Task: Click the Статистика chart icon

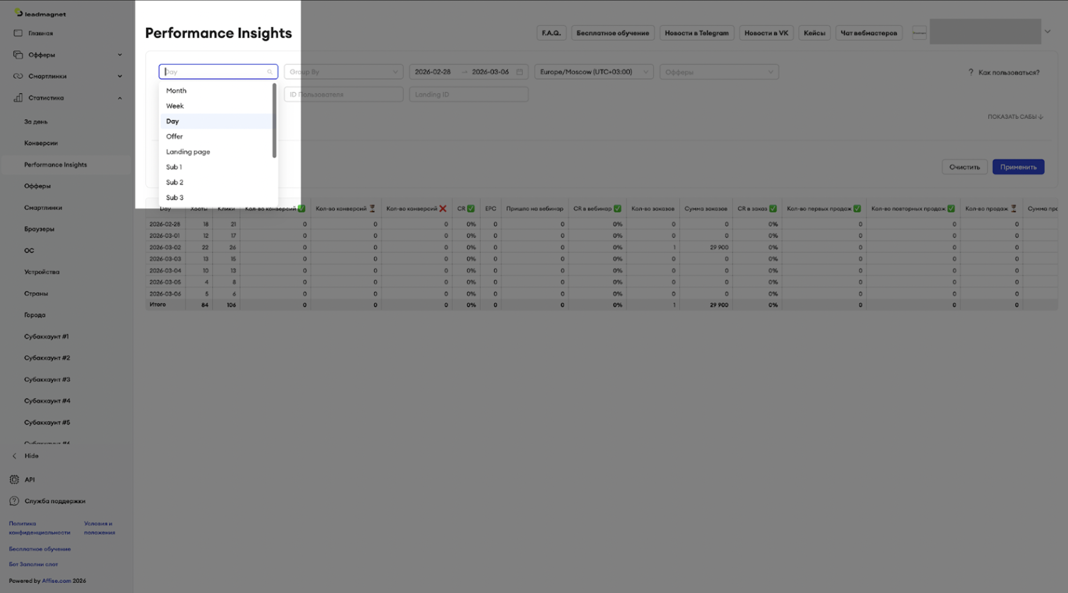Action: point(18,97)
